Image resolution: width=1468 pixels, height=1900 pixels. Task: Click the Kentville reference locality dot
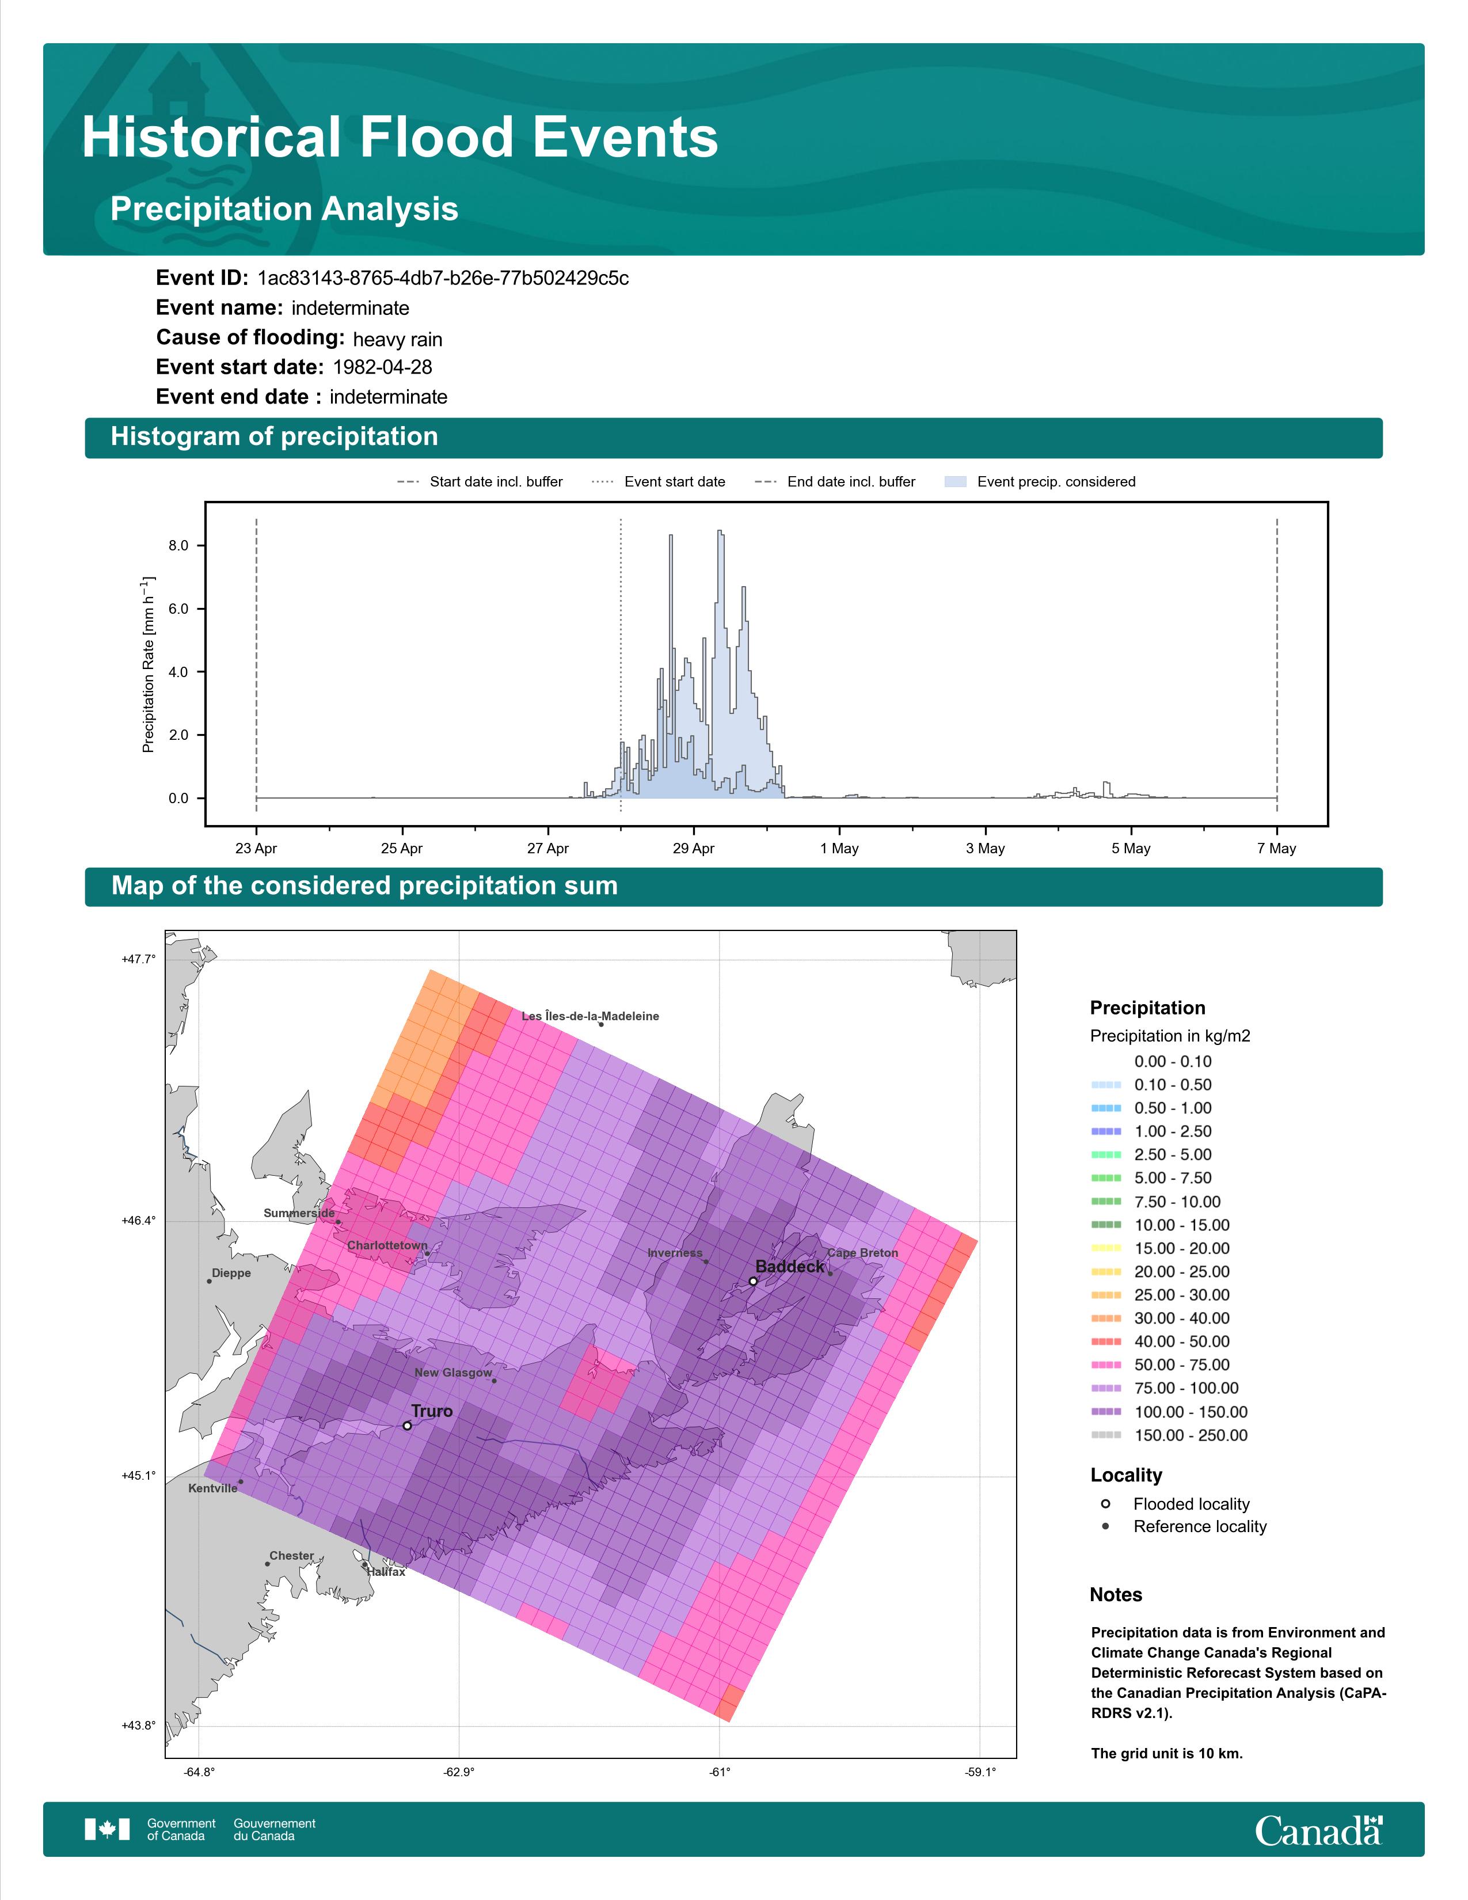click(241, 1481)
